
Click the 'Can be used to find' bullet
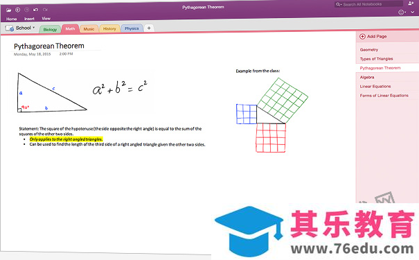point(117,144)
